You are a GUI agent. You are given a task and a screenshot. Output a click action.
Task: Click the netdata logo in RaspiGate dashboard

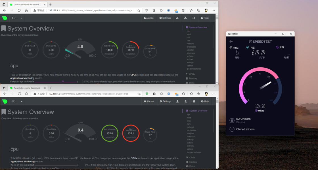point(5,102)
